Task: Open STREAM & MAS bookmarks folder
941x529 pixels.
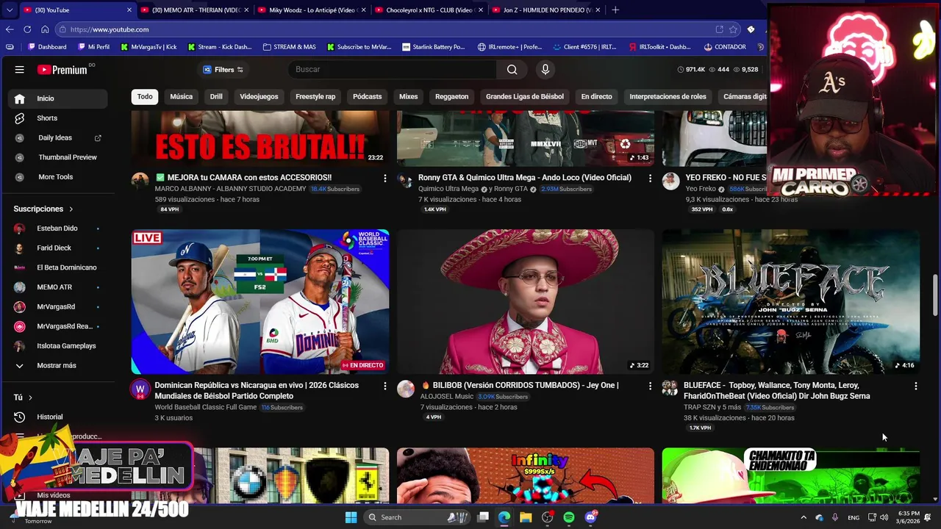Action: tap(290, 47)
